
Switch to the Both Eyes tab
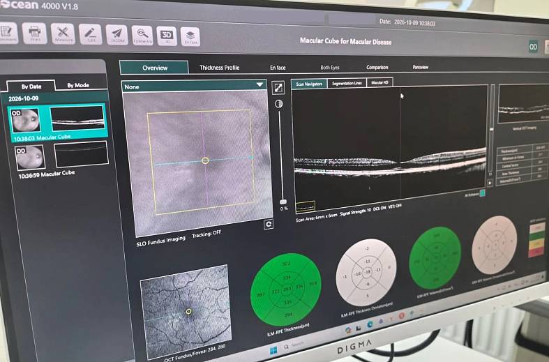(x=330, y=67)
